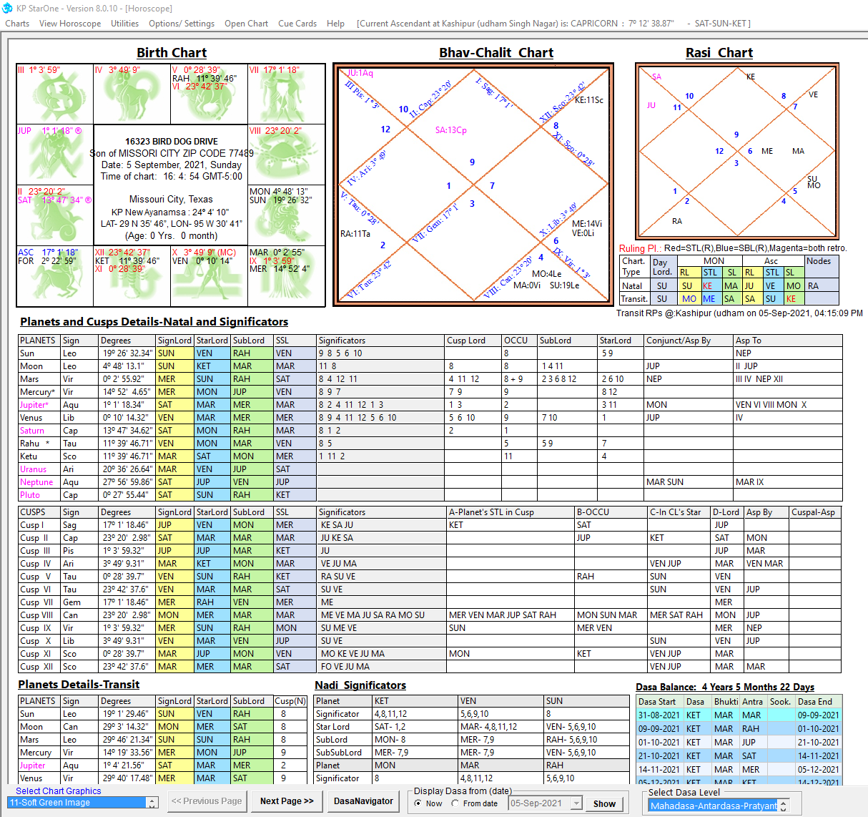Click the Aries ram image in Birth Chart

pos(132,96)
